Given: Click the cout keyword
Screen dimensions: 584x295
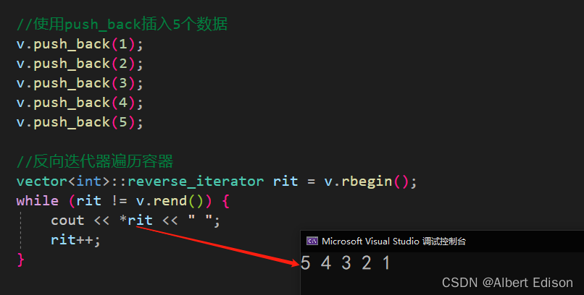Looking at the screenshot, I should pyautogui.click(x=68, y=220).
